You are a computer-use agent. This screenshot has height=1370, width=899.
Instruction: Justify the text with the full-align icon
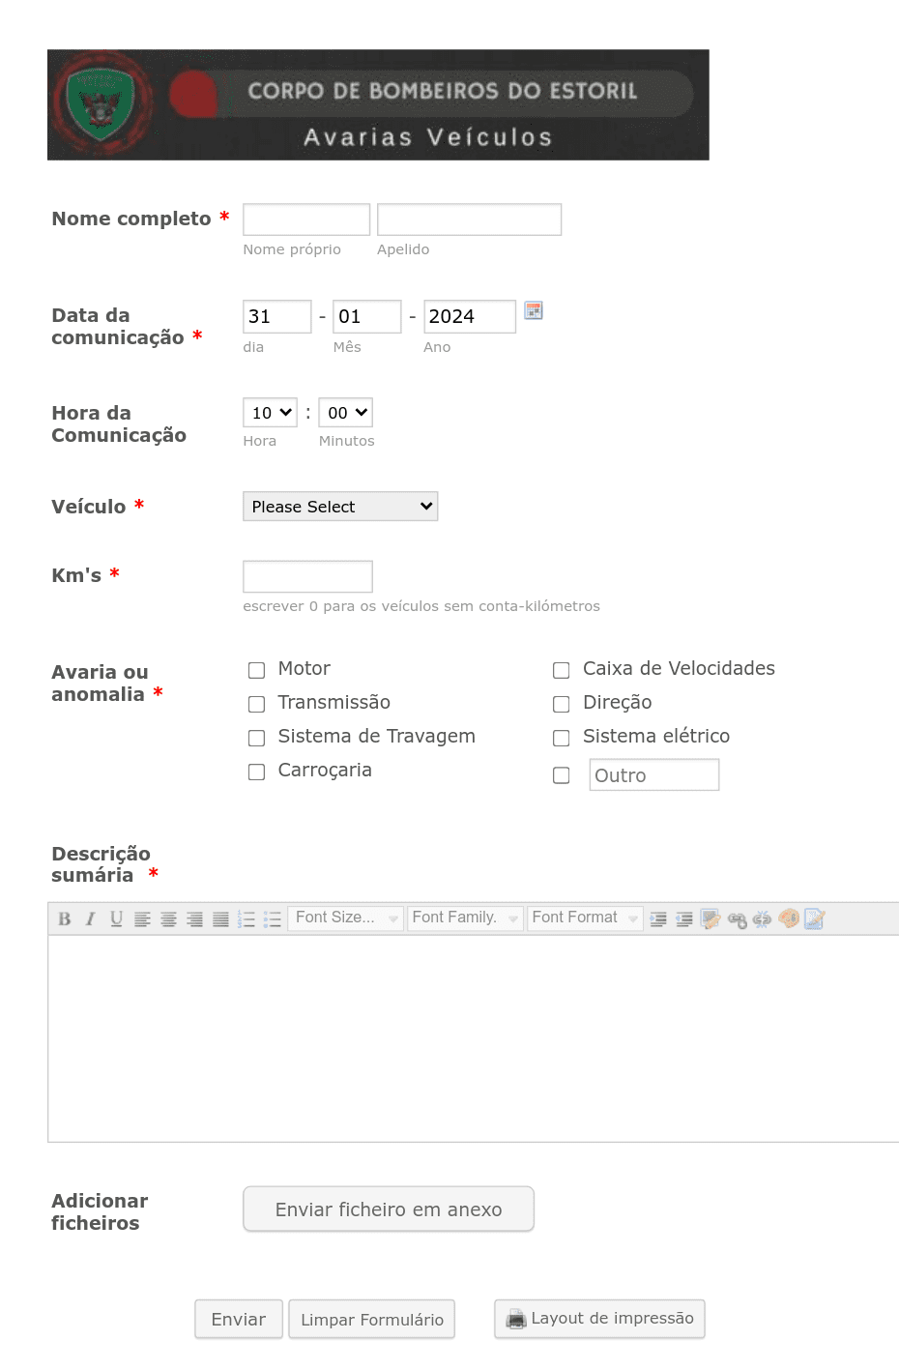coord(220,919)
